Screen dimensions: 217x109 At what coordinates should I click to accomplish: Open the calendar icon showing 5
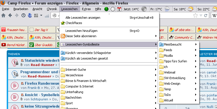[x=119, y=9]
